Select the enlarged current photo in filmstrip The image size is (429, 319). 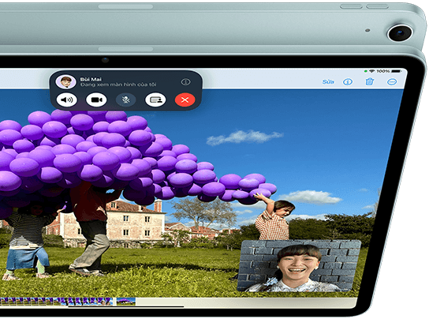tap(126, 302)
